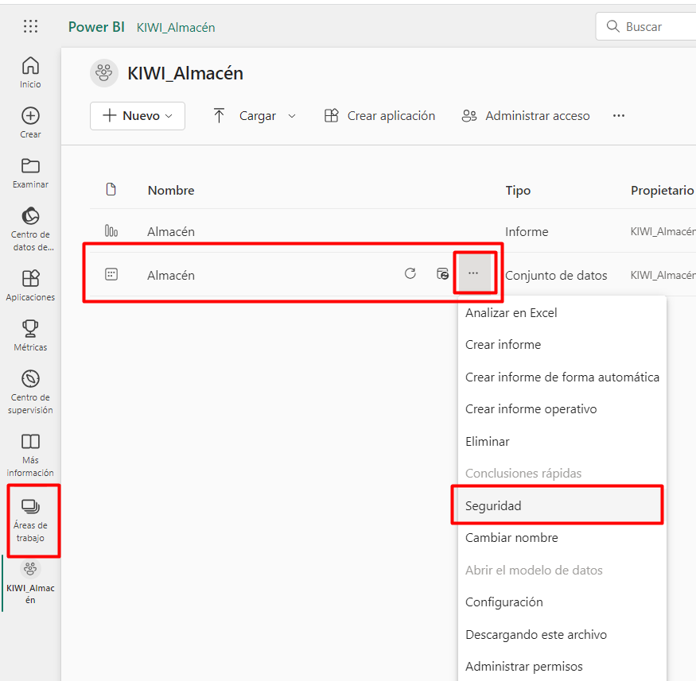Click the KIWI_Almacén workspace avatar icon
The image size is (696, 681).
pos(104,73)
